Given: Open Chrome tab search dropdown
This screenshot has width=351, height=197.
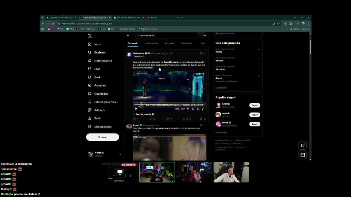Looking at the screenshot, I should tap(43, 18).
